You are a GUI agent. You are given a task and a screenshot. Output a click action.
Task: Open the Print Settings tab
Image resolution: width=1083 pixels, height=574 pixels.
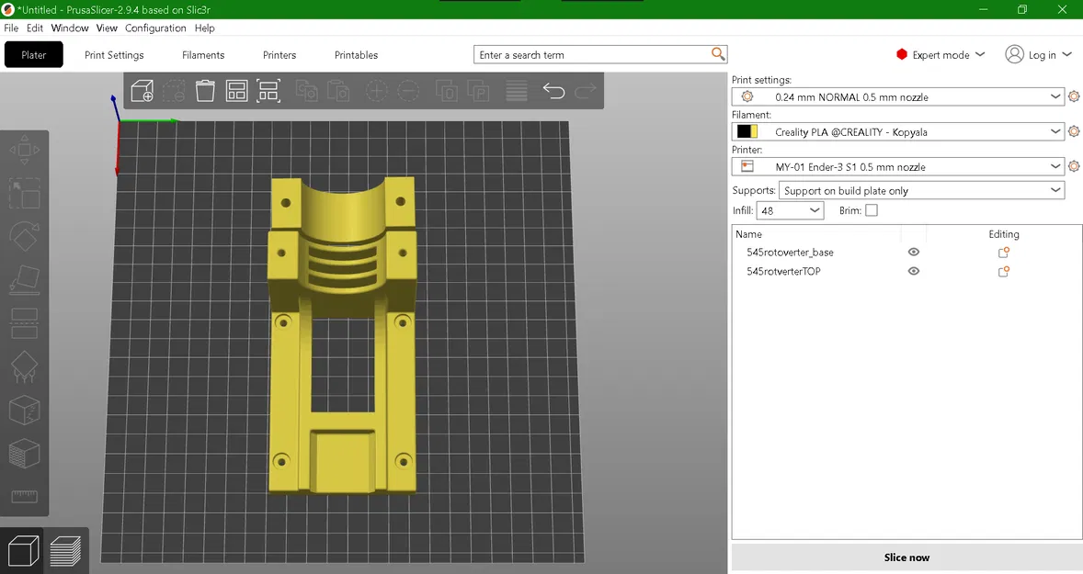pos(114,55)
